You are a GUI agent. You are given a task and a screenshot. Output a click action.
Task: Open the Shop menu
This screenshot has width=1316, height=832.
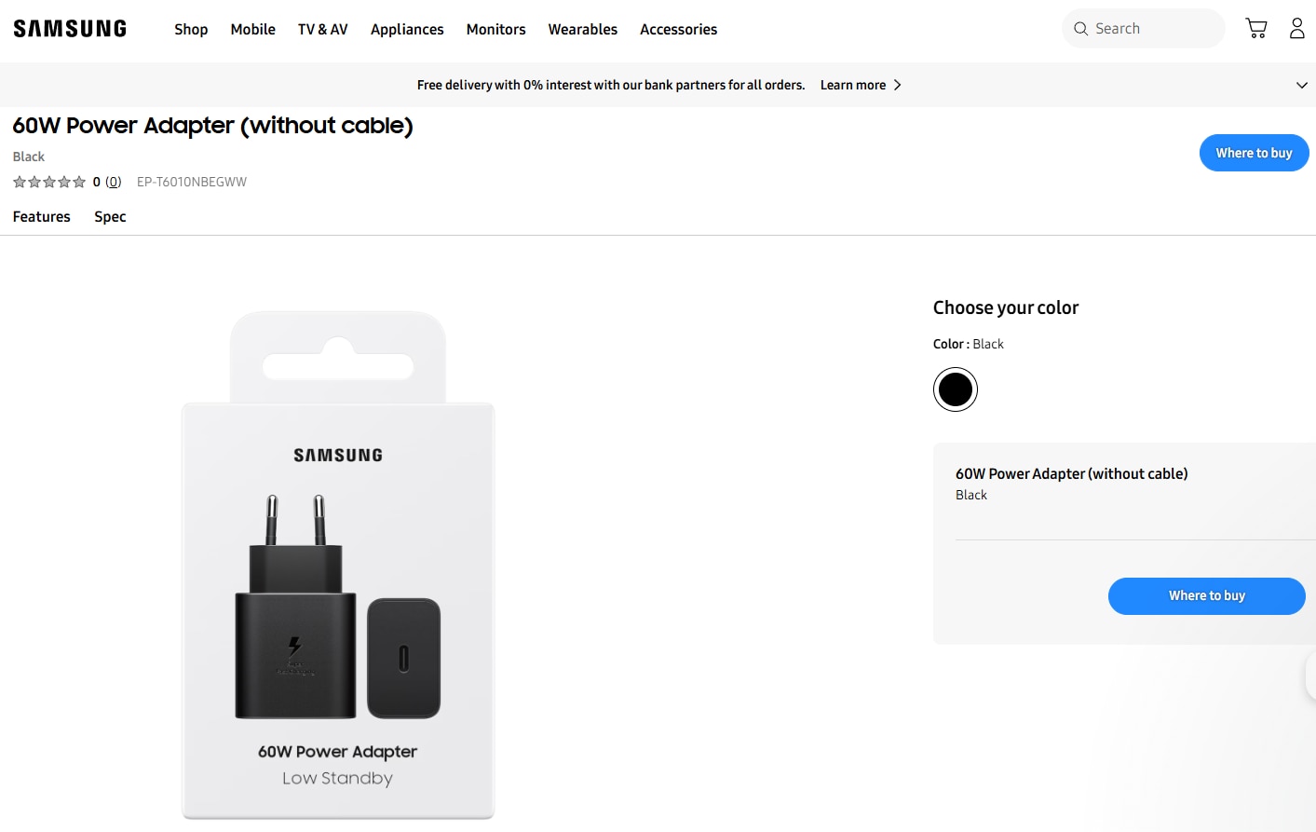coord(191,29)
